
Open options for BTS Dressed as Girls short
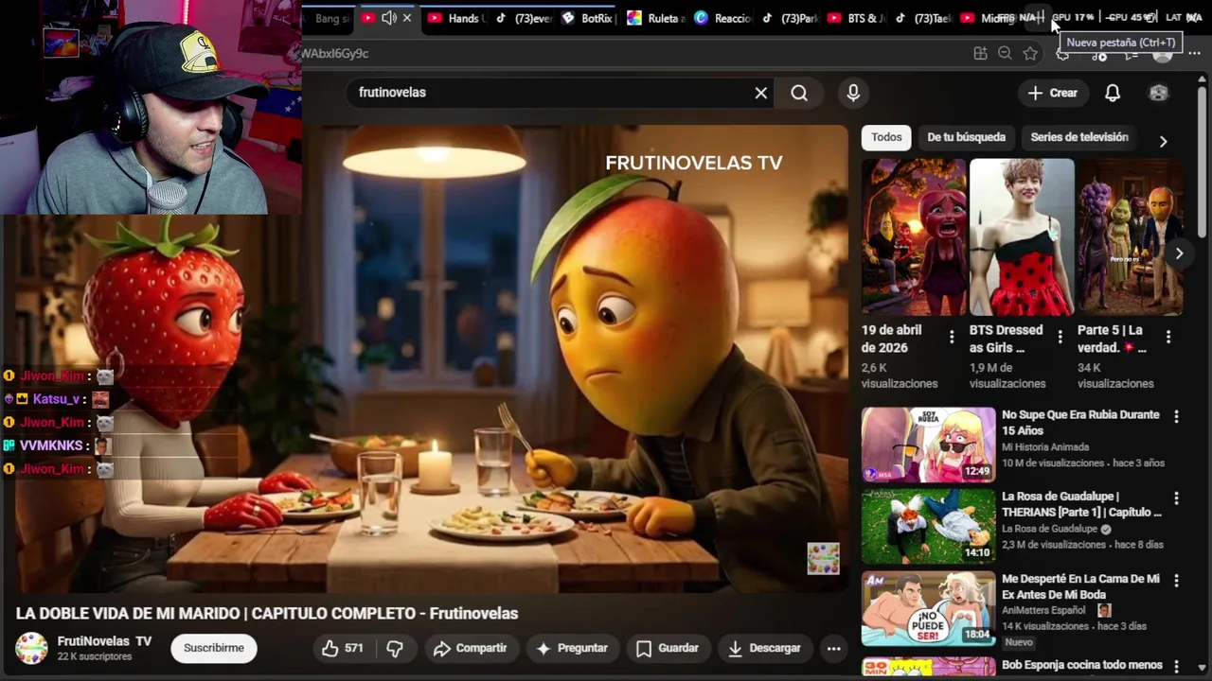[x=1060, y=338]
